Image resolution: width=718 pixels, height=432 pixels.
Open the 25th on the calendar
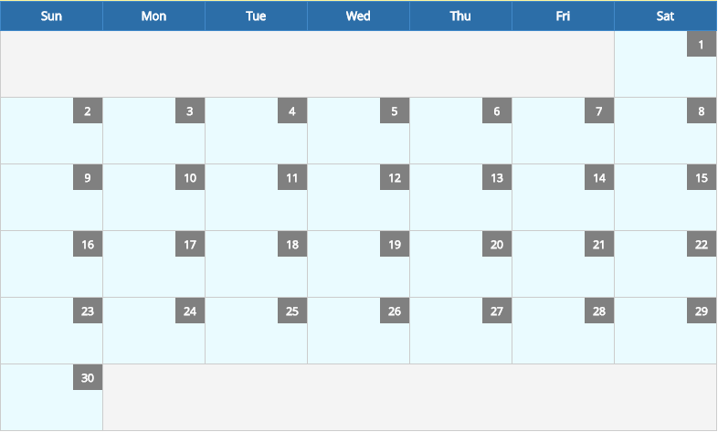click(256, 331)
